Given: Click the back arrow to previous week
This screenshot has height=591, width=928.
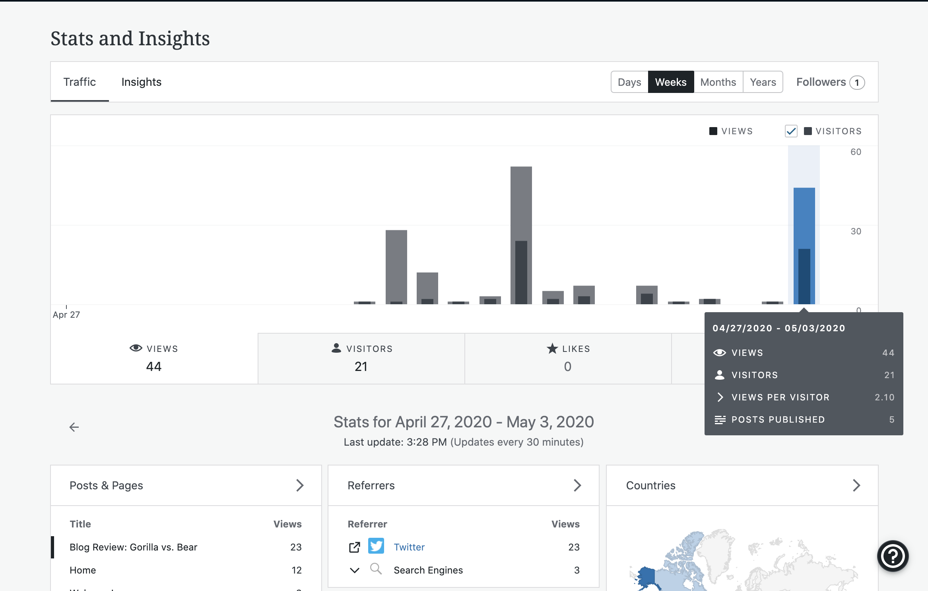Looking at the screenshot, I should (x=74, y=427).
